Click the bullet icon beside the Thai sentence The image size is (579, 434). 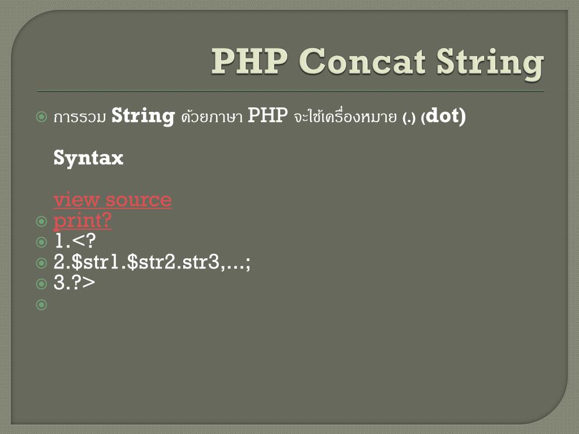pyautogui.click(x=42, y=116)
